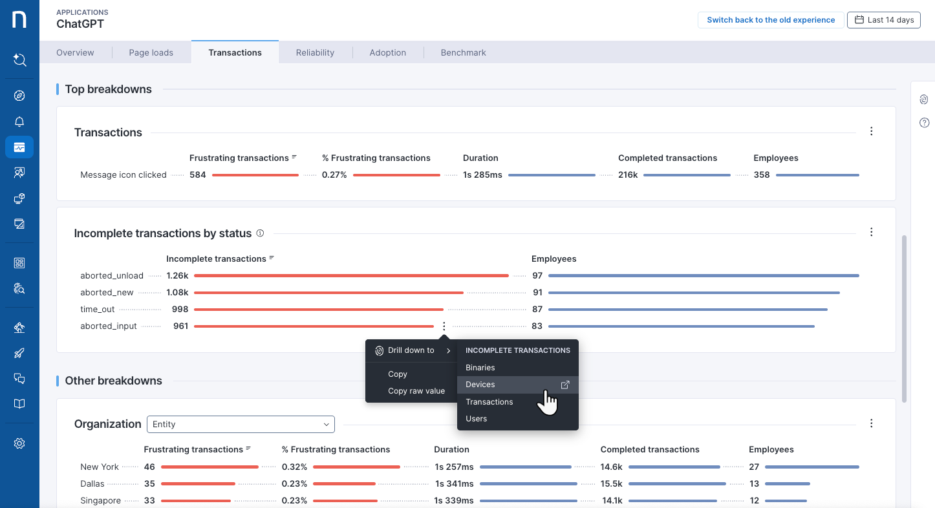
Task: Open the settings gear in left sidebar
Action: pyautogui.click(x=19, y=443)
